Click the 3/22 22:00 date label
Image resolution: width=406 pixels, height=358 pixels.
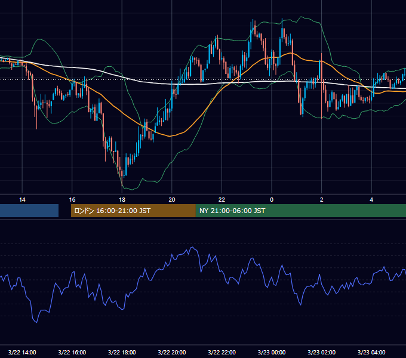pyautogui.click(x=222, y=352)
